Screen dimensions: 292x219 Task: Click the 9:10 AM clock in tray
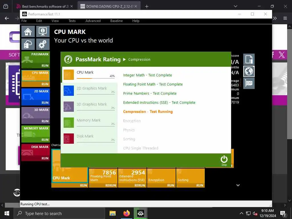point(267,211)
